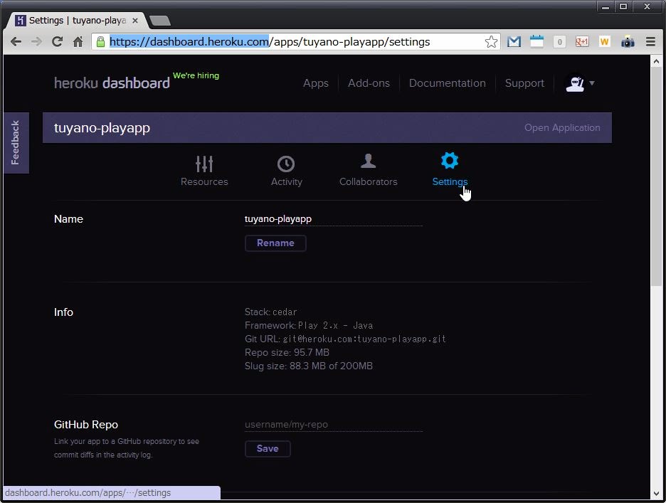
Task: Click the Settings gear icon
Action: pos(450,162)
